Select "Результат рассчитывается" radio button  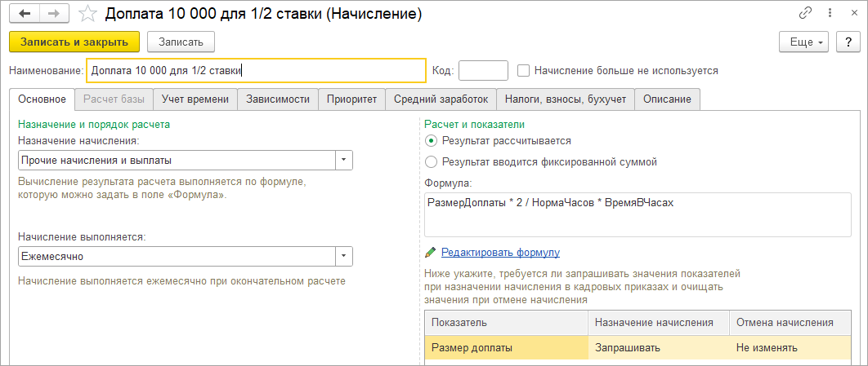tap(432, 140)
